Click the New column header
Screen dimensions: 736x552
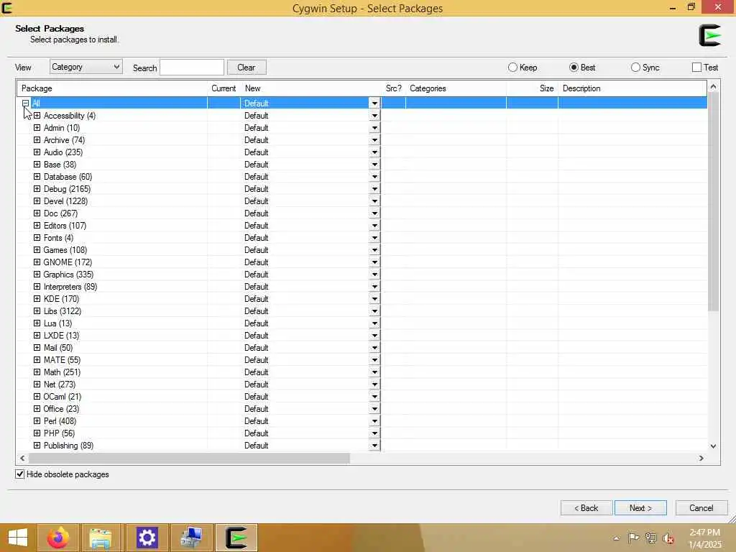click(310, 88)
